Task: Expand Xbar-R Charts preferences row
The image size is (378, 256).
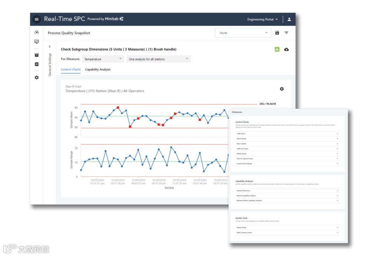Action: coord(288,139)
